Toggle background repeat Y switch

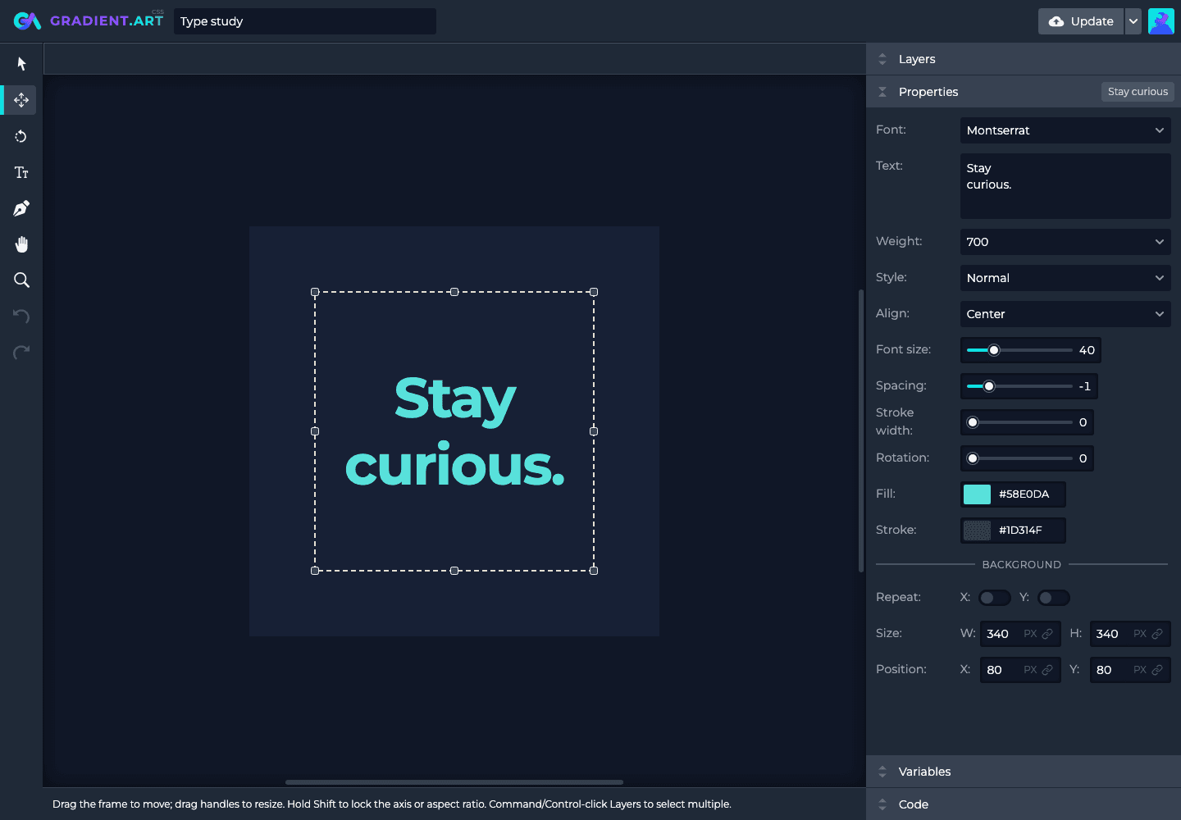1054,598
